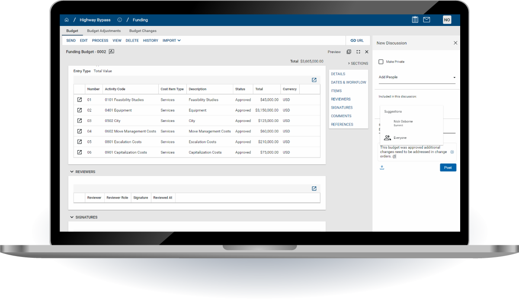Collapse the SIGNATURES section

(x=72, y=217)
